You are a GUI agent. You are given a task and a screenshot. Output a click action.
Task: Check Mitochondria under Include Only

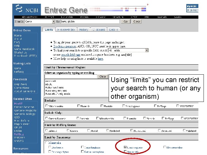[97, 118]
